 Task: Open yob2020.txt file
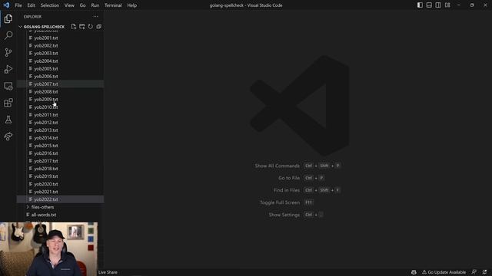point(60,184)
